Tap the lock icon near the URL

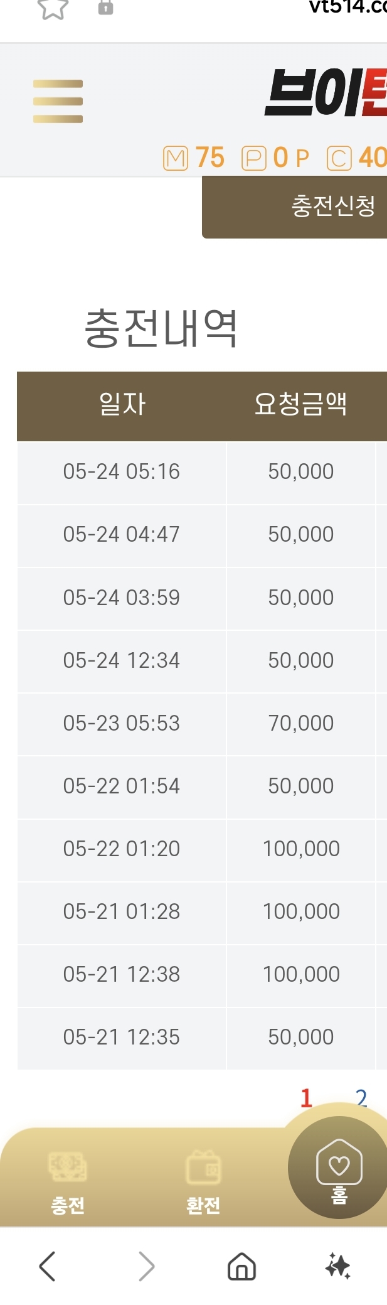pos(105,8)
